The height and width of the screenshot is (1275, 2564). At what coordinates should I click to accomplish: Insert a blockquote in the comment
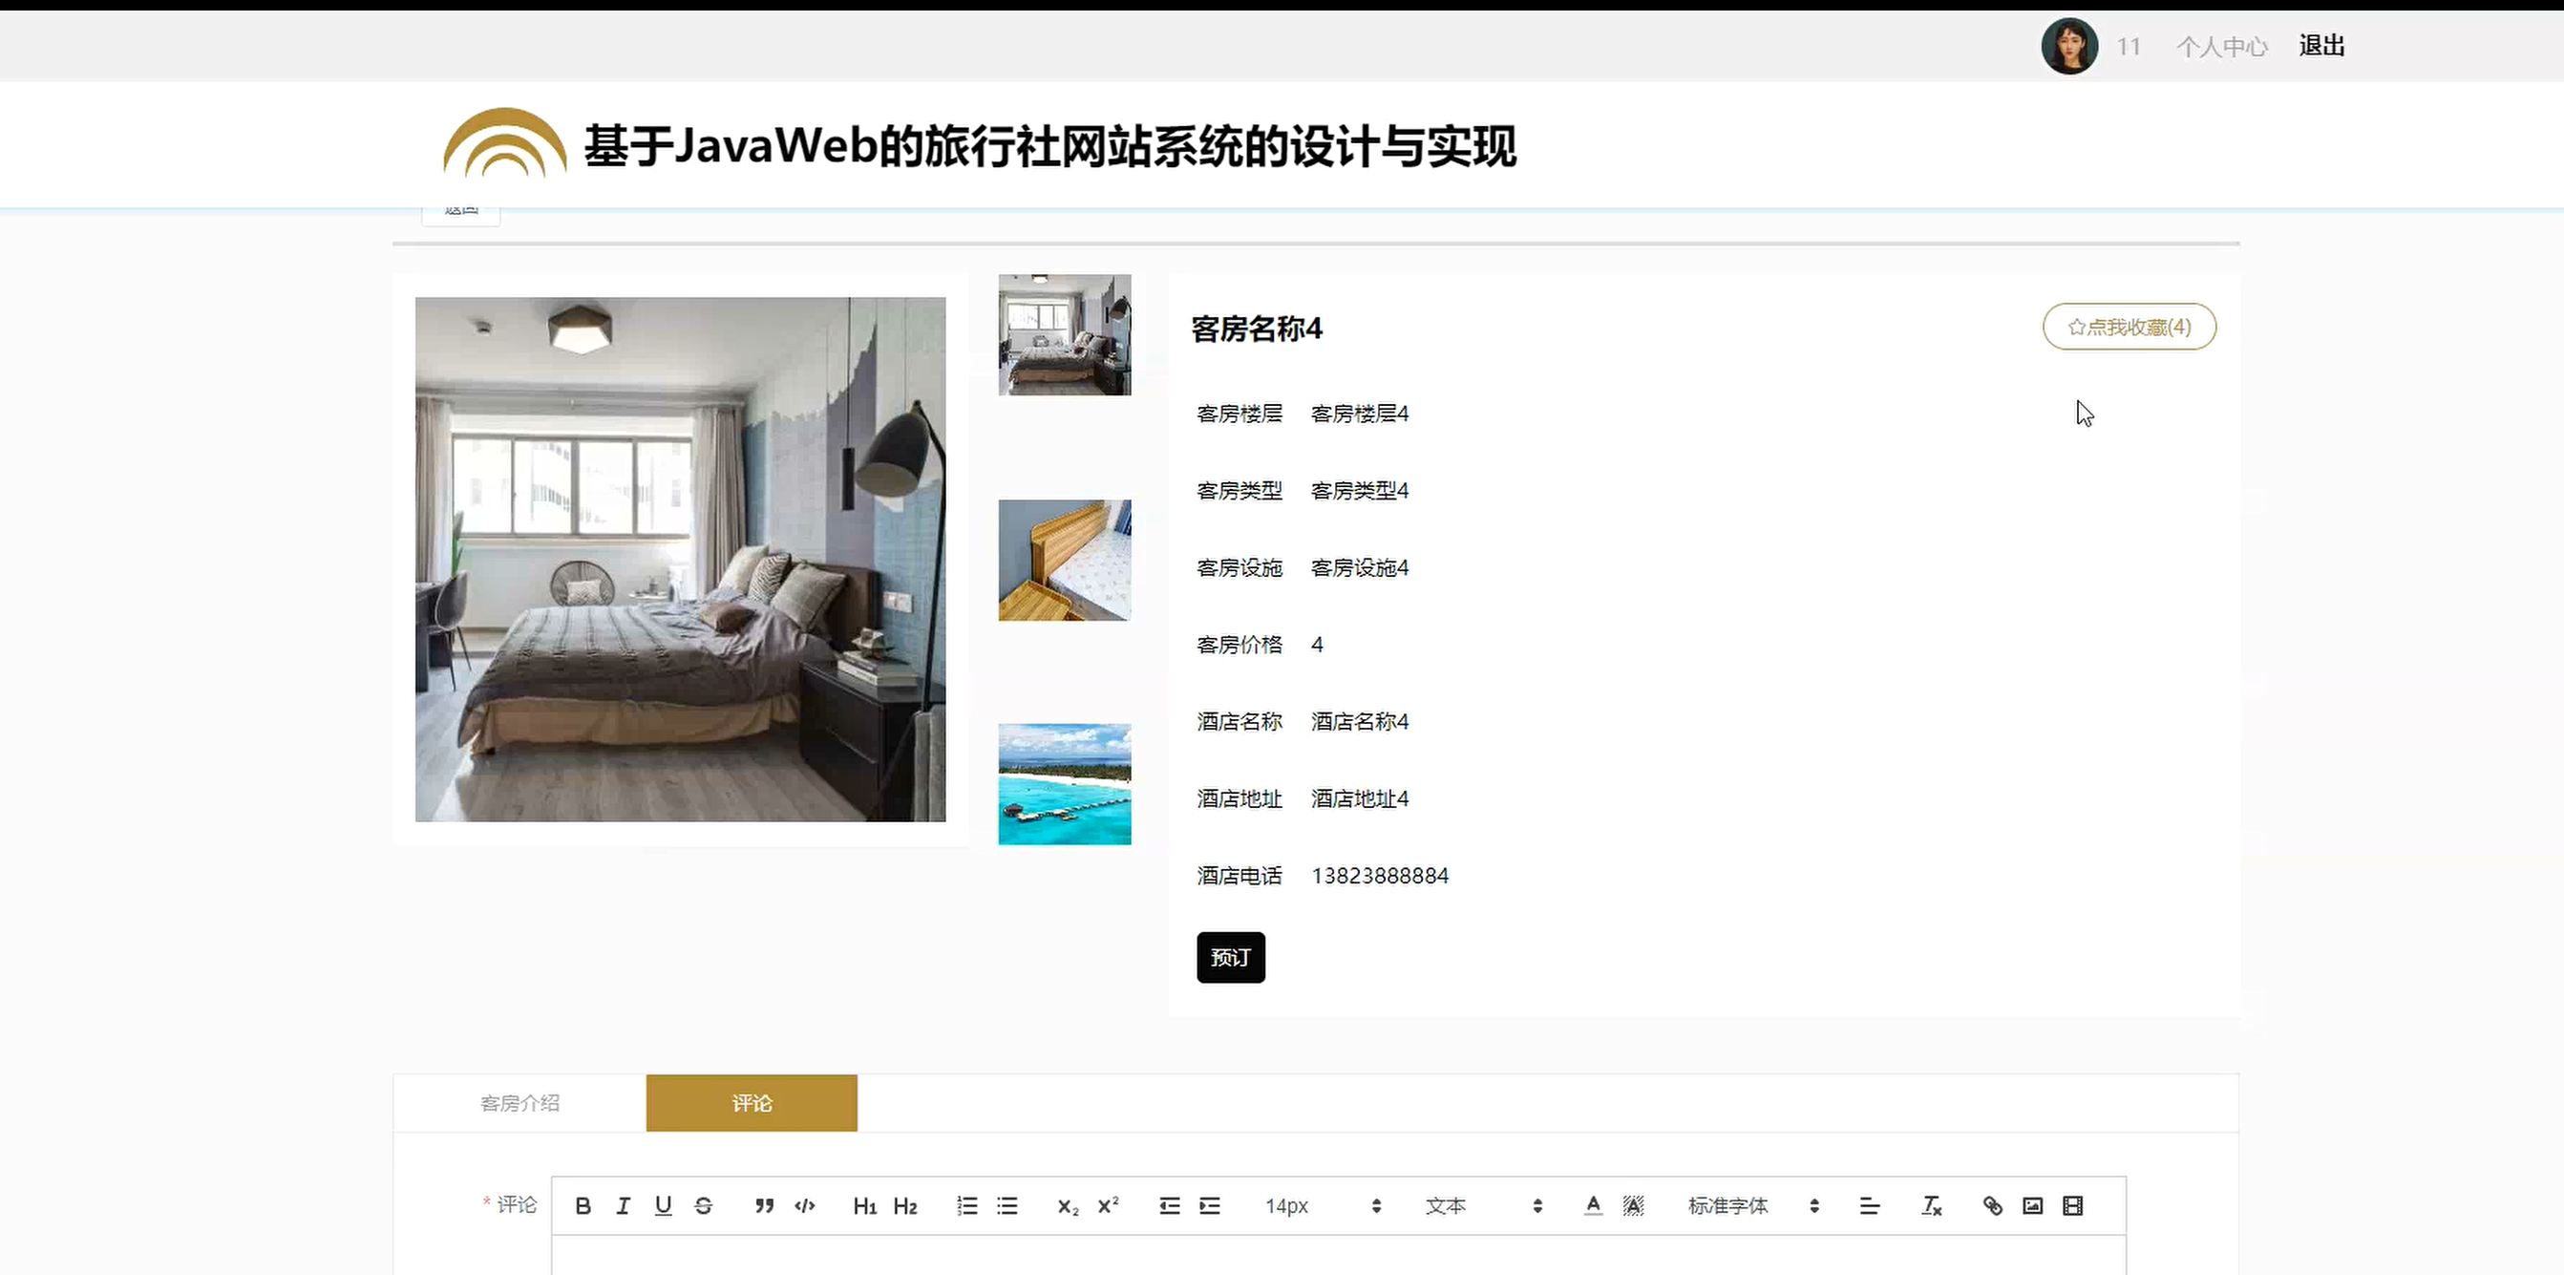764,1205
